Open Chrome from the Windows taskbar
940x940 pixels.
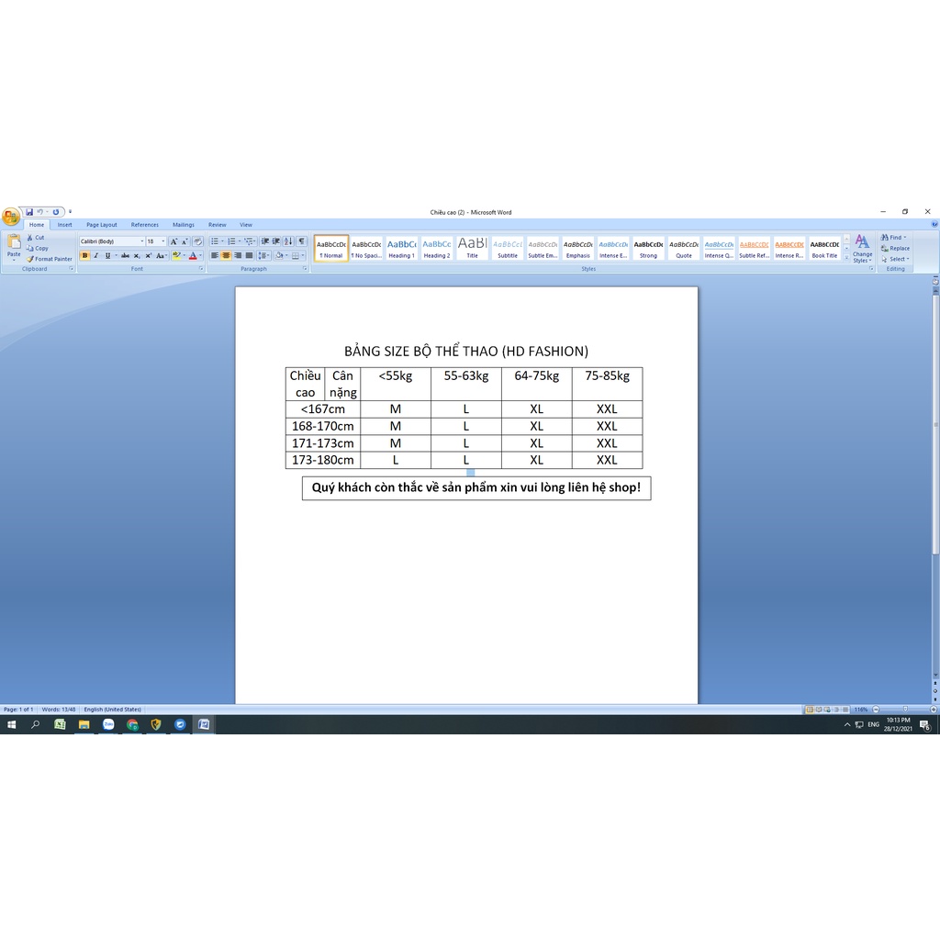(x=132, y=724)
